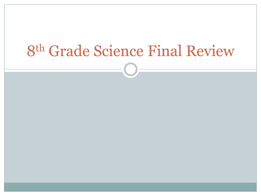Image resolution: width=261 pixels, height=196 pixels.
Task: Click the empty white area above the title
Action: [130, 23]
